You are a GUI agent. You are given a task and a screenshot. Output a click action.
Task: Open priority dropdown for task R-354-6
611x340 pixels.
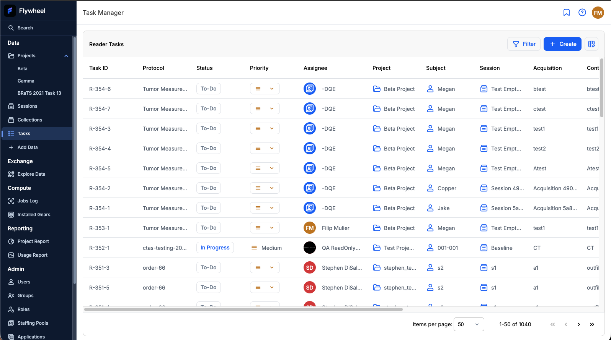point(265,89)
